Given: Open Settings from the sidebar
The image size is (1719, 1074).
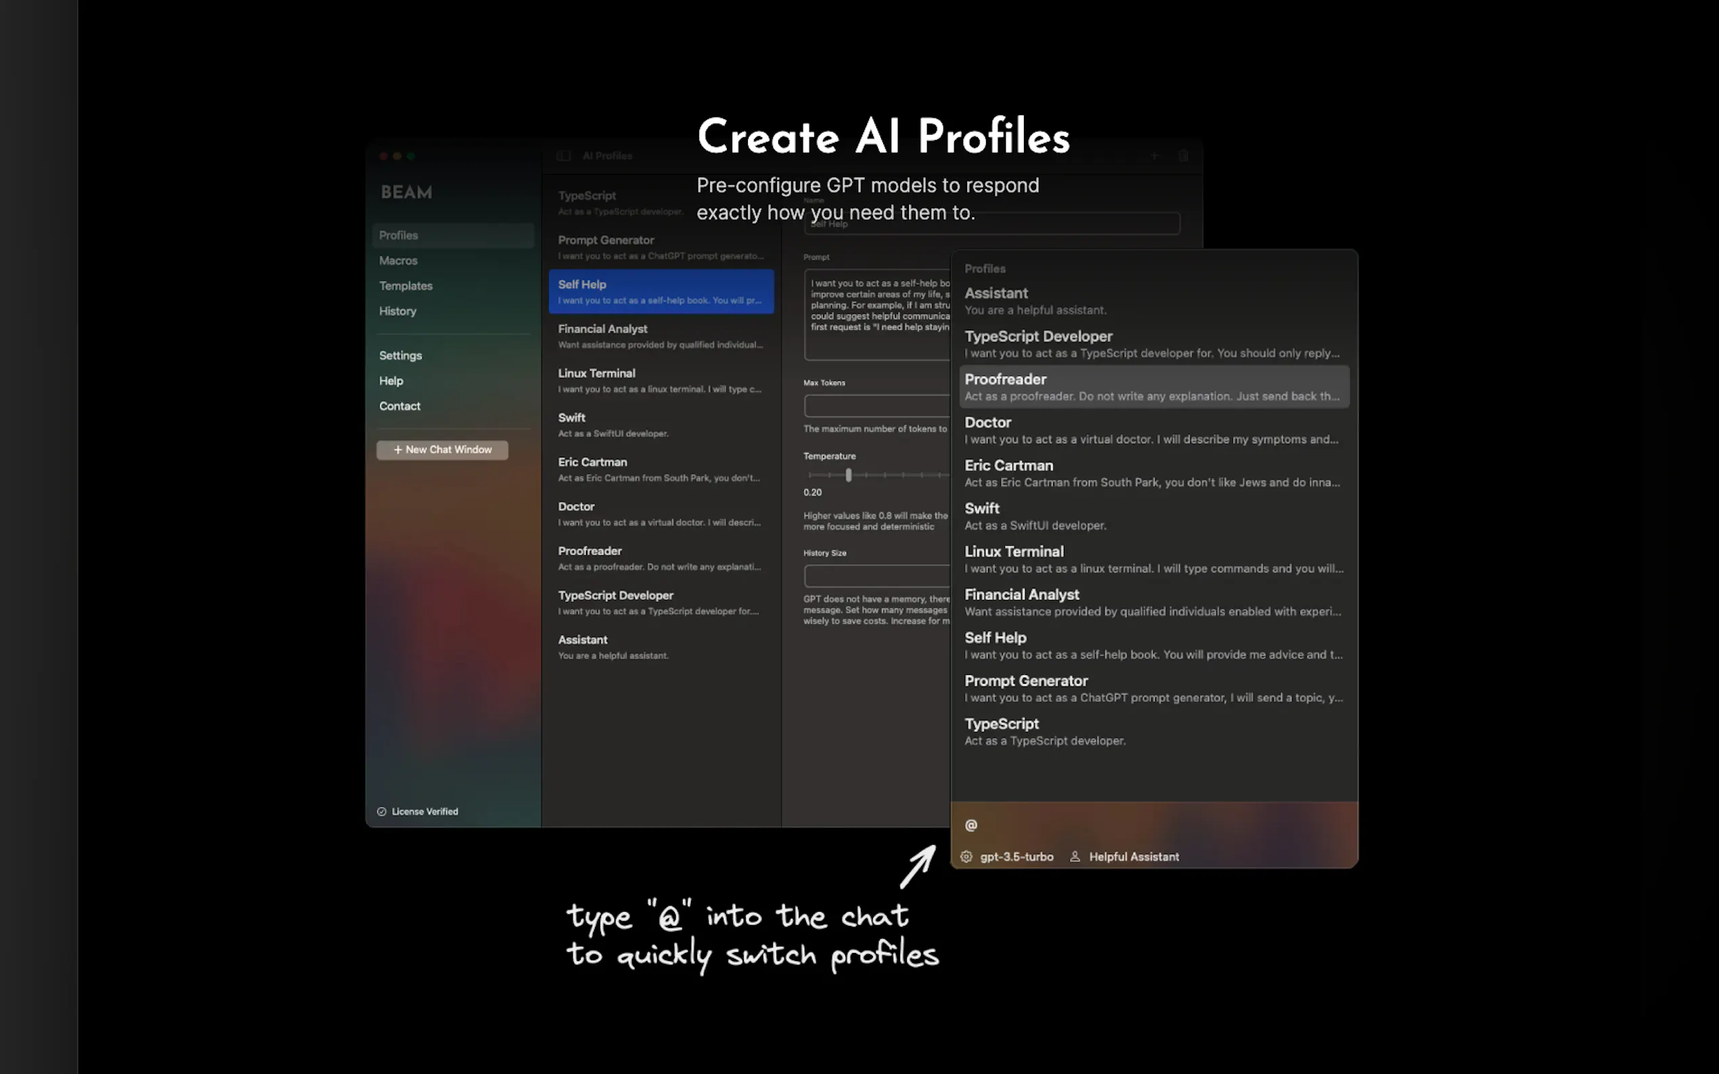Looking at the screenshot, I should click(x=400, y=355).
